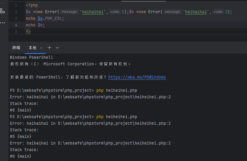
Task: Click line number 2 in the gutter
Action: tap(16, 12)
